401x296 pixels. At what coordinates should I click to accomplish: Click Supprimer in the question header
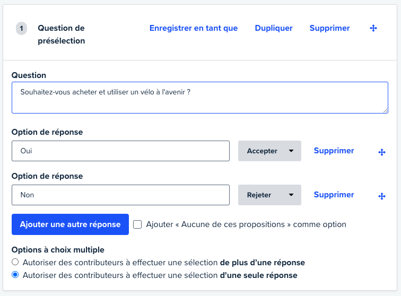(329, 28)
